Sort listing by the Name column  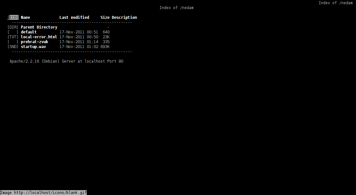(x=25, y=18)
